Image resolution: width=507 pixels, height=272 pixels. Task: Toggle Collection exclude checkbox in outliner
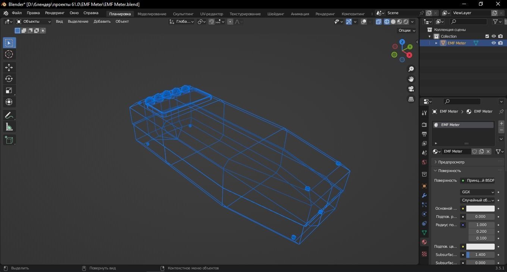pyautogui.click(x=487, y=36)
